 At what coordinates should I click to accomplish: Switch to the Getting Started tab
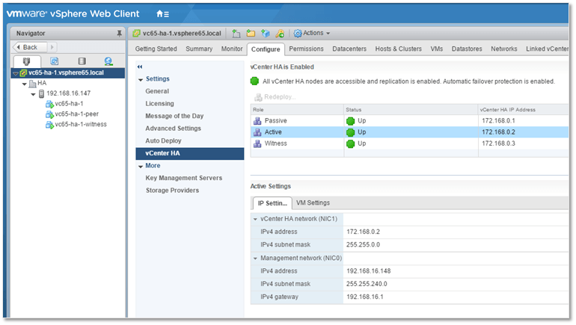coord(156,49)
